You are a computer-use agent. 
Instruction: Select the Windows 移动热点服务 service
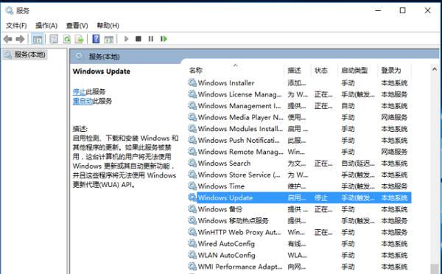pyautogui.click(x=234, y=220)
